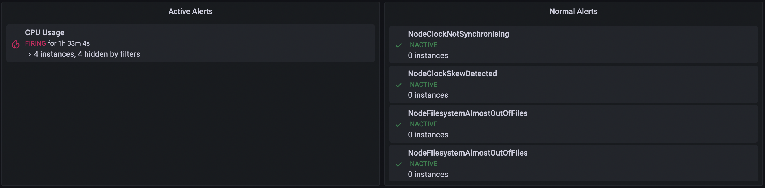Click the check icon beside first NodeFilesystemAlmostOutOfFiles
The height and width of the screenshot is (188, 765).
(399, 124)
